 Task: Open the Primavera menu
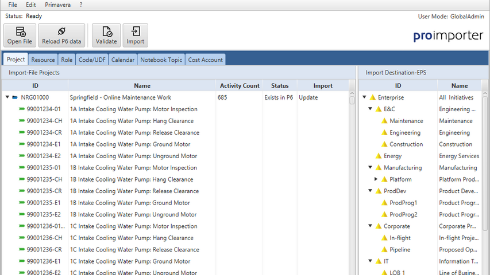point(57,5)
